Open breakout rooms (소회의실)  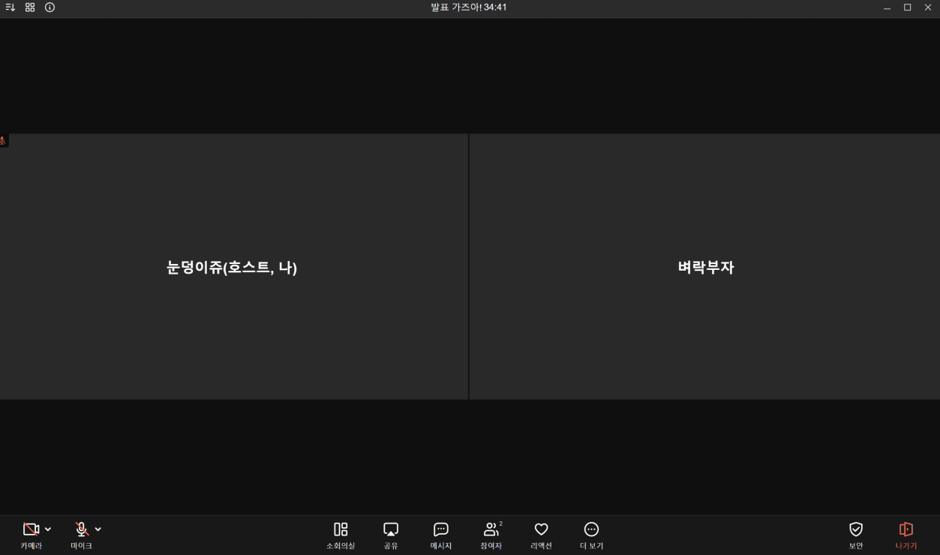coord(341,535)
